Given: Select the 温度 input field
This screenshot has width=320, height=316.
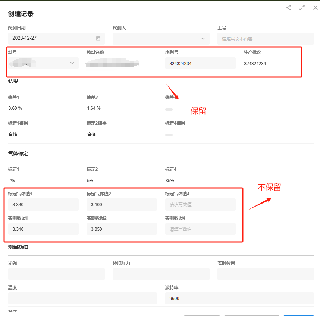Looking at the screenshot, I should (x=82, y=298).
